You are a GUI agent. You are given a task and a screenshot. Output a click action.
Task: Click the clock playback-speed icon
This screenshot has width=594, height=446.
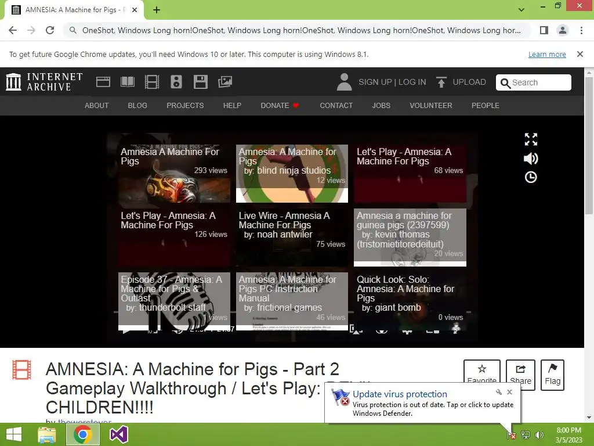click(531, 177)
